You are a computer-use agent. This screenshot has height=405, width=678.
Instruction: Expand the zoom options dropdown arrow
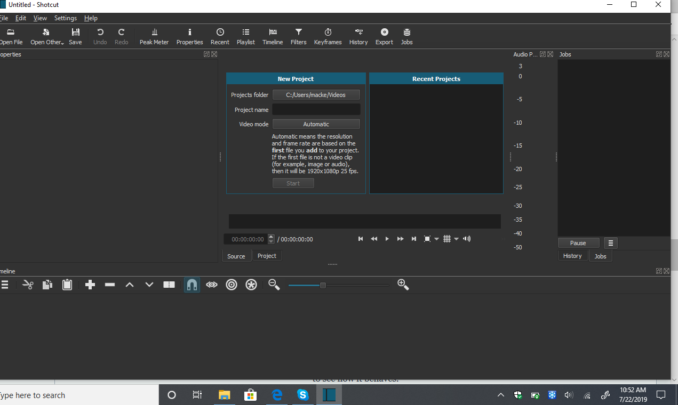[436, 239]
